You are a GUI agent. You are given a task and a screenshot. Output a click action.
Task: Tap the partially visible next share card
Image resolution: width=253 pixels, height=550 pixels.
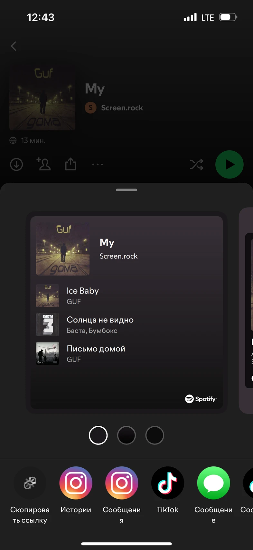coord(246,311)
